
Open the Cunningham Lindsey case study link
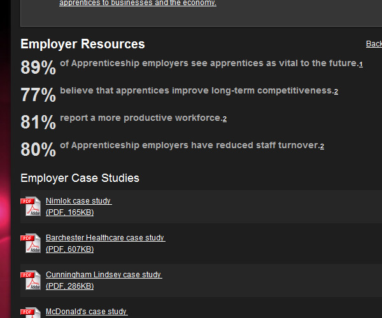tap(104, 275)
